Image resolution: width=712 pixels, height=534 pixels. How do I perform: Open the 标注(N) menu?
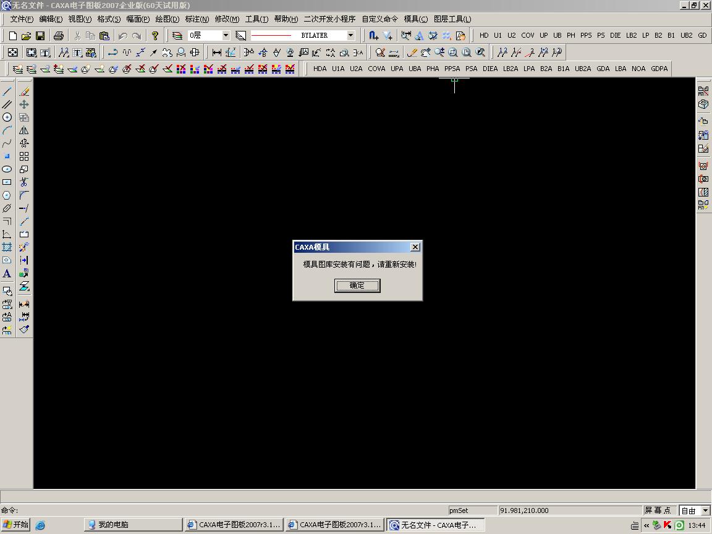[x=197, y=19]
